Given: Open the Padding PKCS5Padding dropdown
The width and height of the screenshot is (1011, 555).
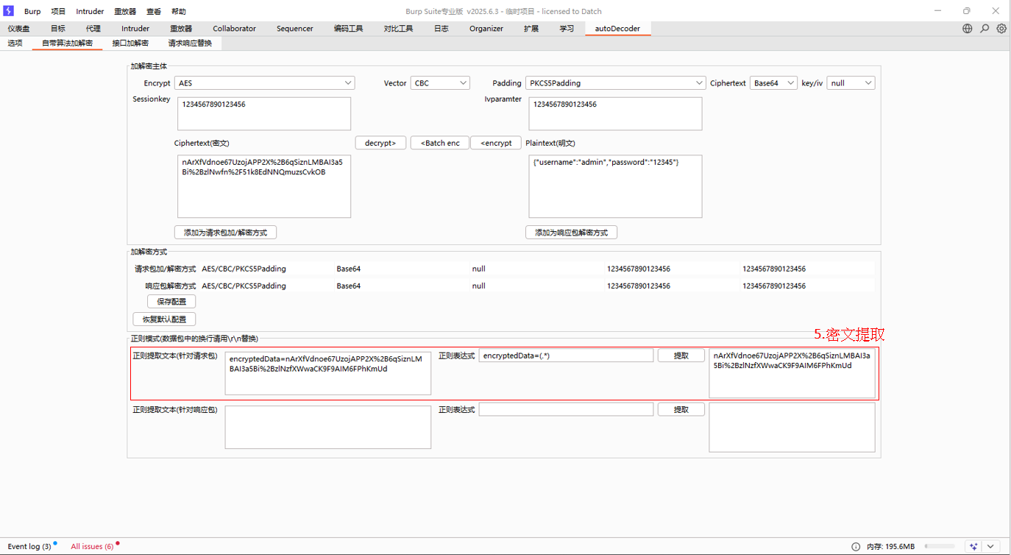Looking at the screenshot, I should click(615, 83).
